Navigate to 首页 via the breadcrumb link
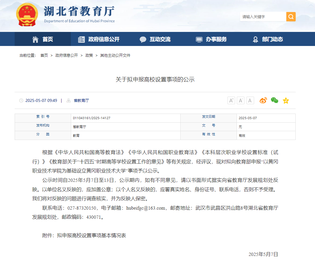Screen dimensions: 315x260 pyautogui.click(x=44, y=55)
